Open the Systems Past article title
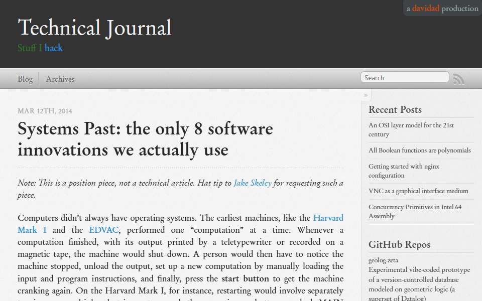This screenshot has width=482, height=301. [x=145, y=139]
